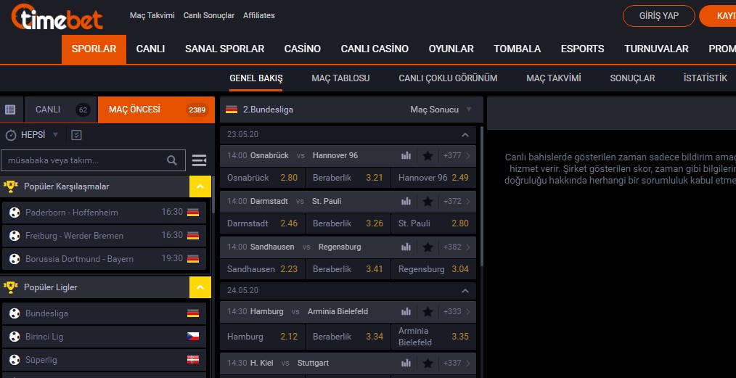Viewport: 736px width, 378px height.
Task: Click the timebet logo
Action: [57, 17]
